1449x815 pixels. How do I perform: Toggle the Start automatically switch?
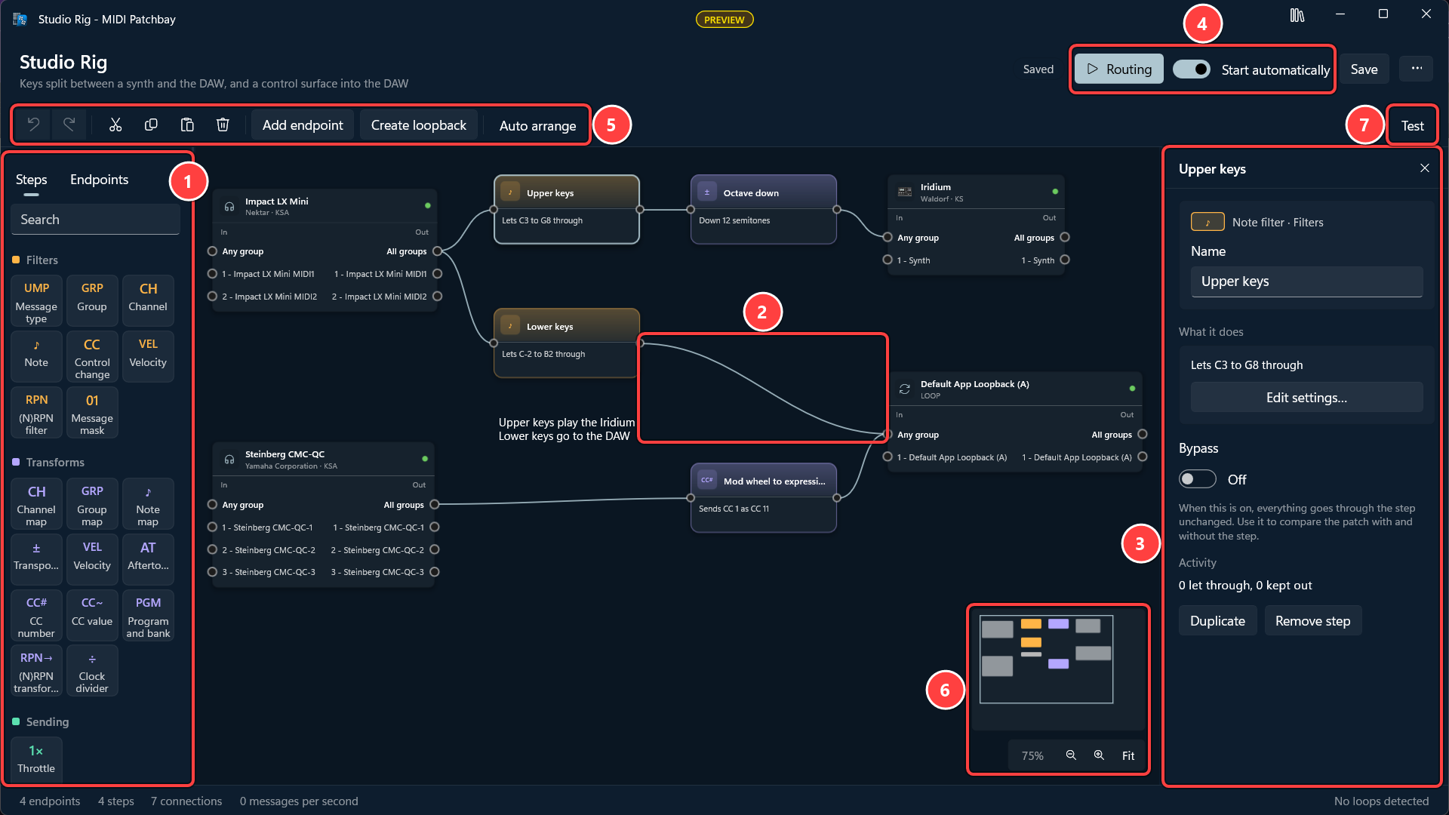[x=1192, y=69]
